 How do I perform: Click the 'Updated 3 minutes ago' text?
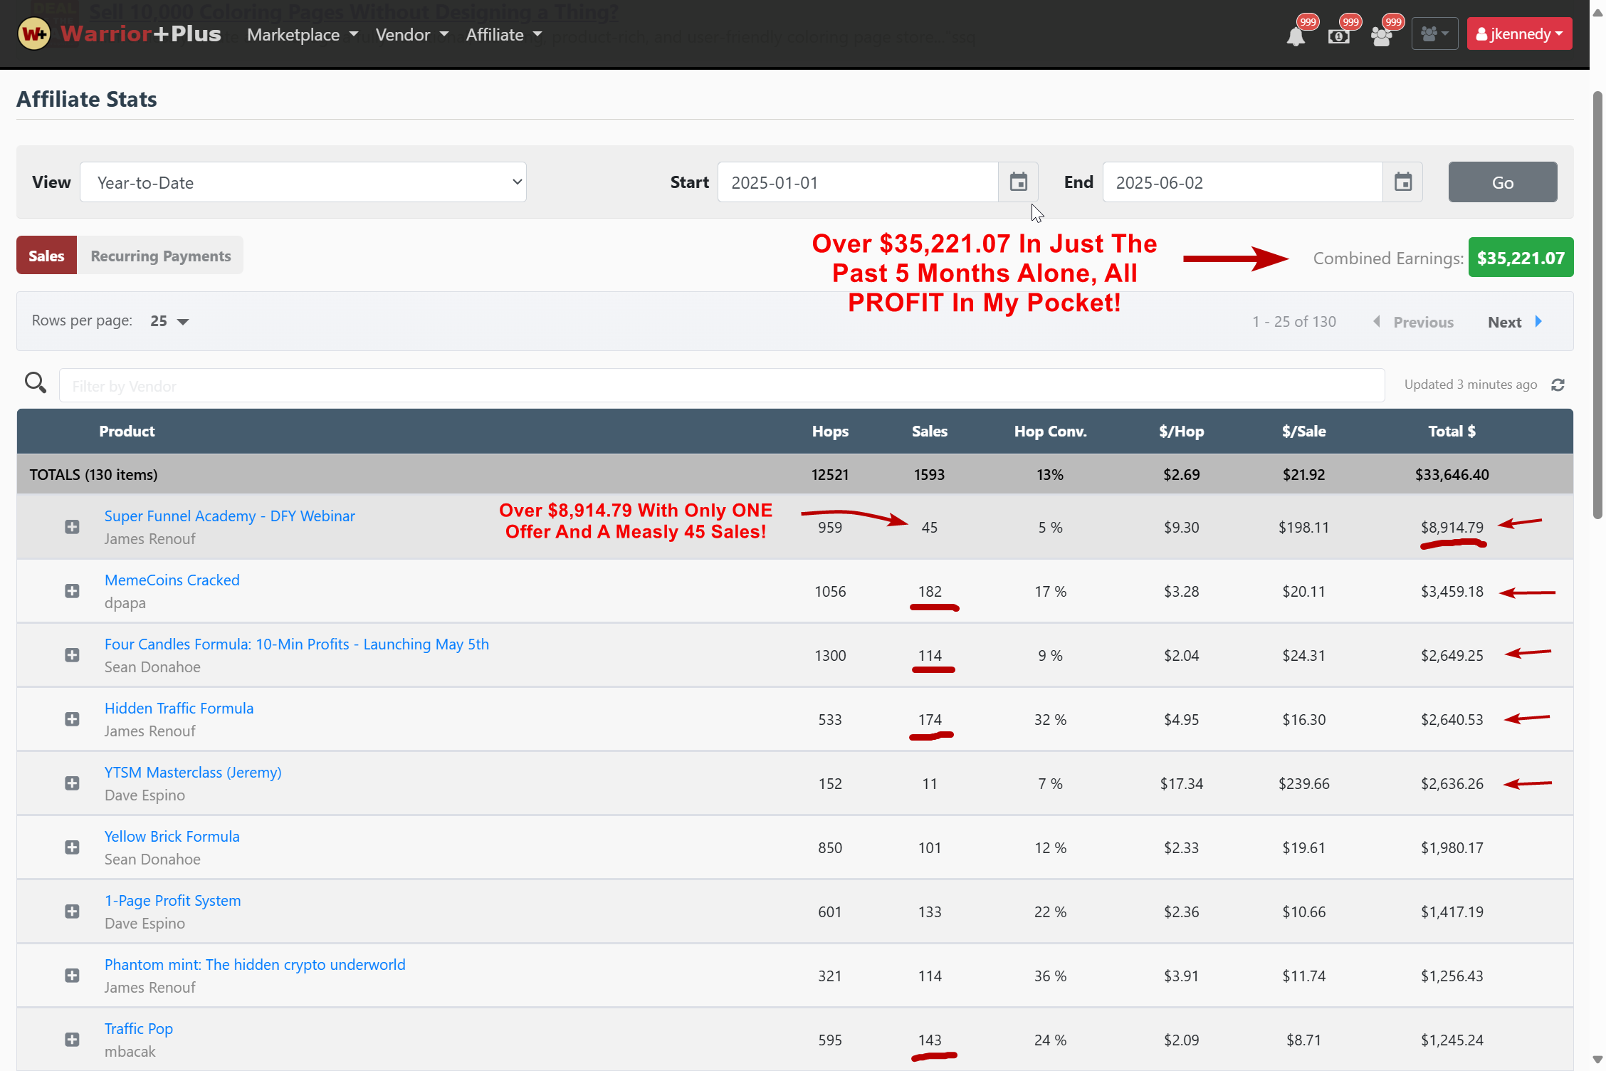point(1471,385)
